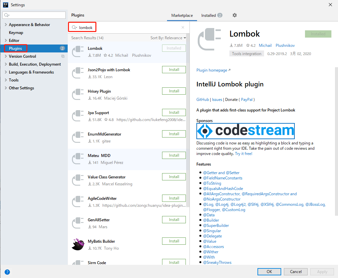This screenshot has width=338, height=278.
Task: Click the IntelliJ IDEA title bar icon
Action: click(x=5, y=5)
